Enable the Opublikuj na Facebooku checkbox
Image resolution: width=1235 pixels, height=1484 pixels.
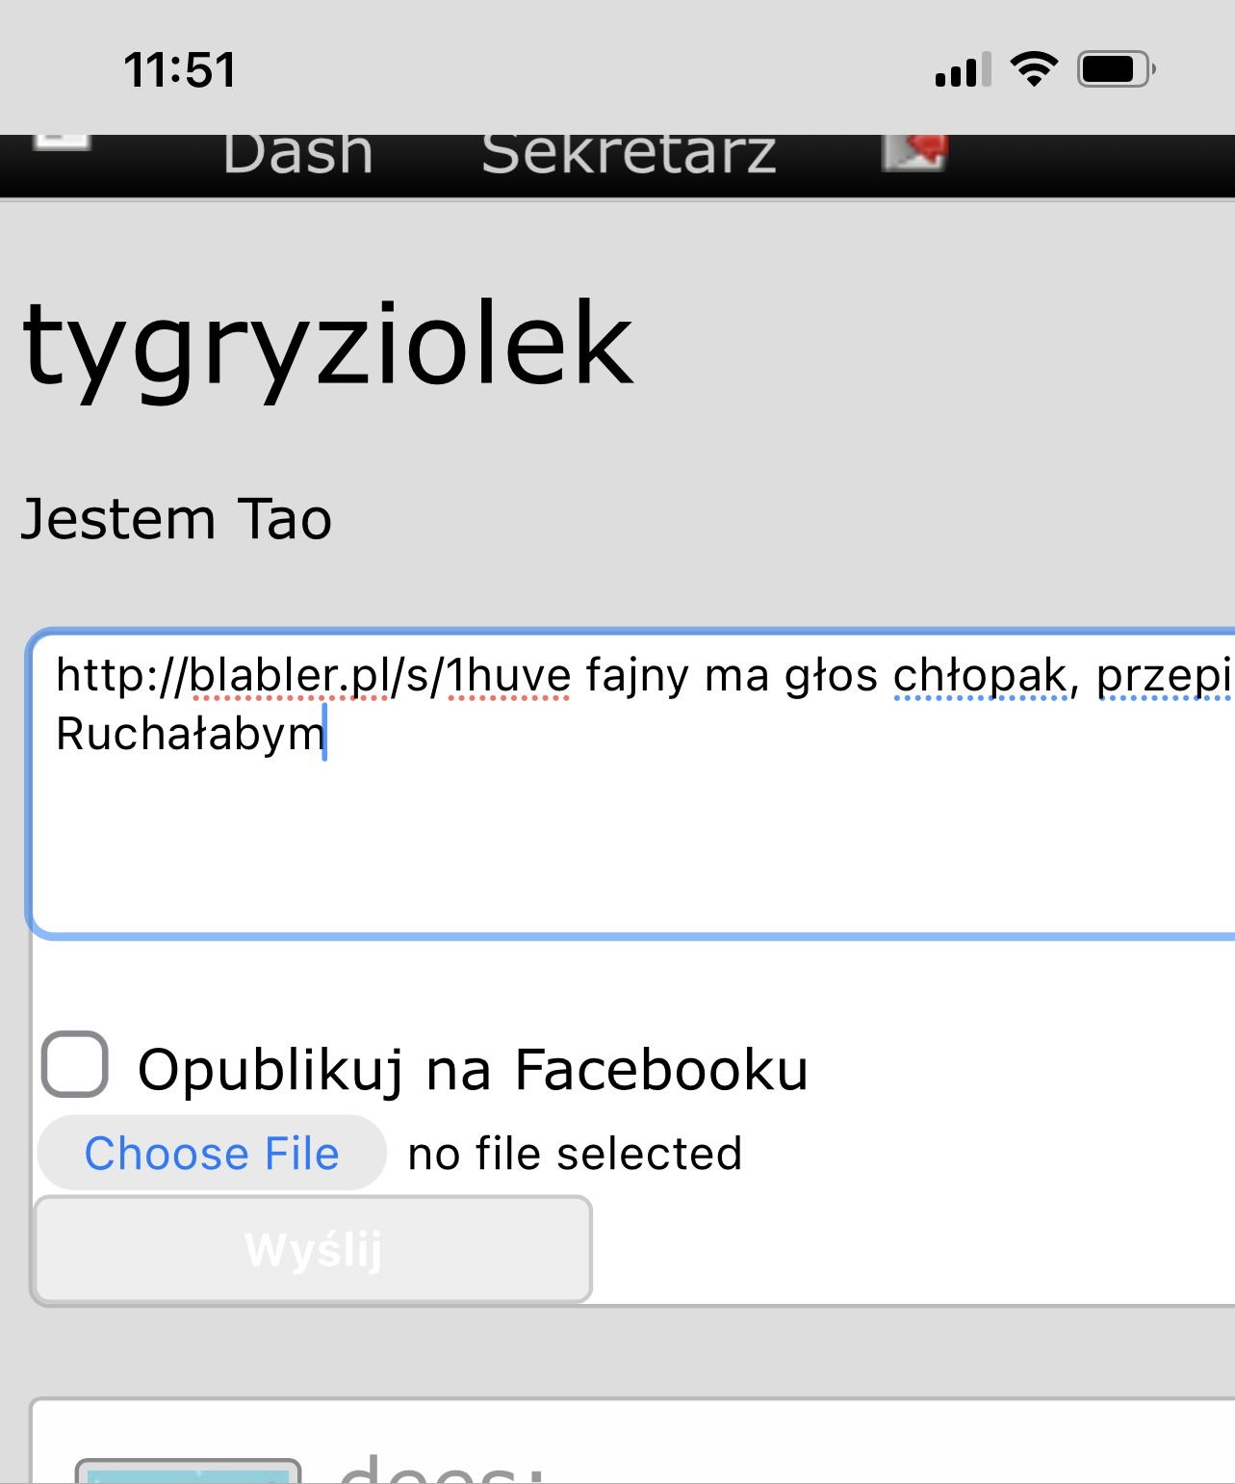pos(75,1064)
